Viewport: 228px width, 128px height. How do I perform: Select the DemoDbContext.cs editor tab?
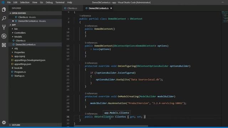99,8
